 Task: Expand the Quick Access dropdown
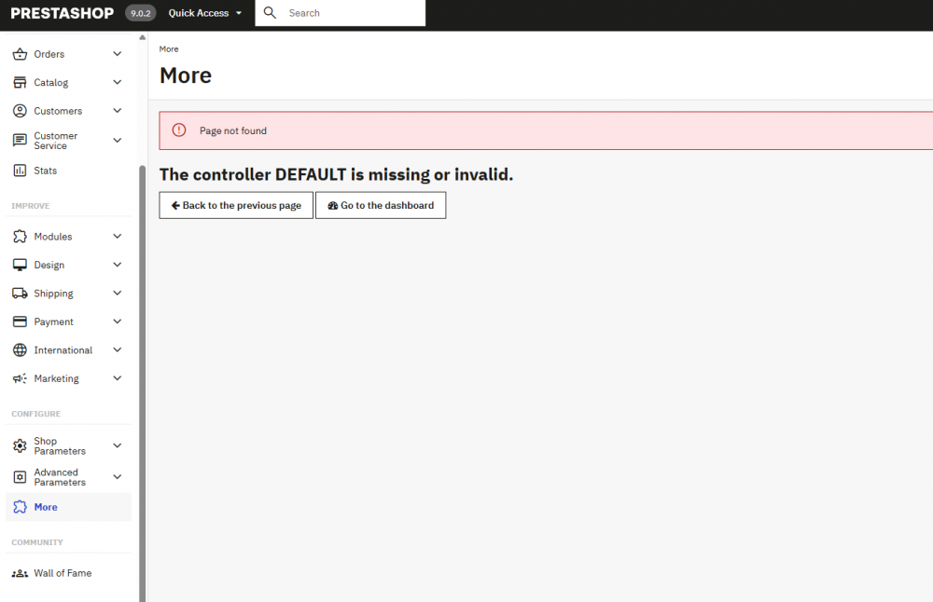[203, 13]
